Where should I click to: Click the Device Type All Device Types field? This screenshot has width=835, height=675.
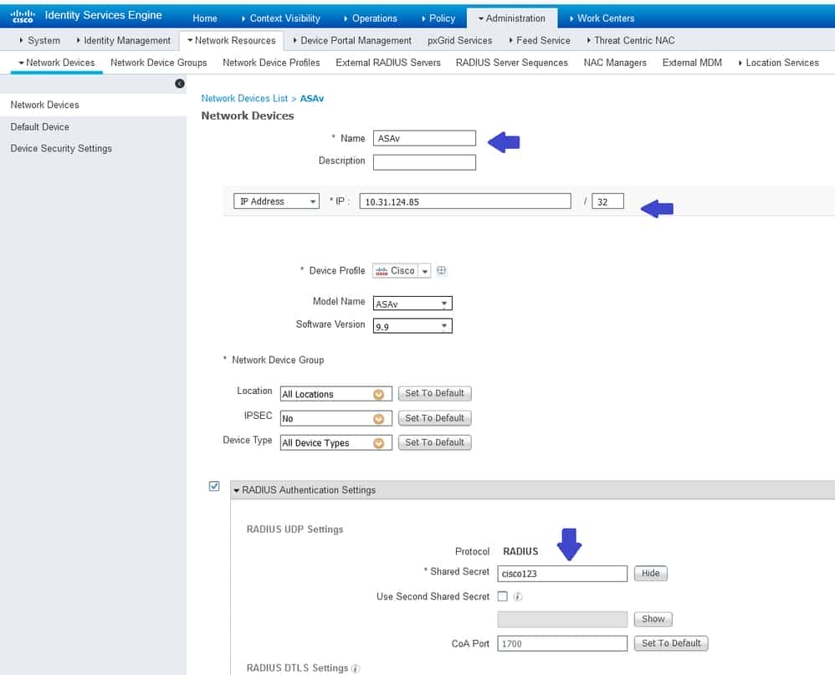336,443
